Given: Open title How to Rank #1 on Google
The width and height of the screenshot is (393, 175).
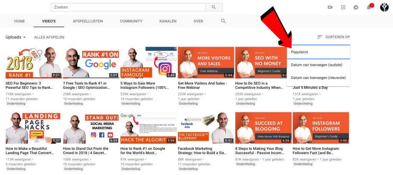Looking at the screenshot, I should [143, 151].
